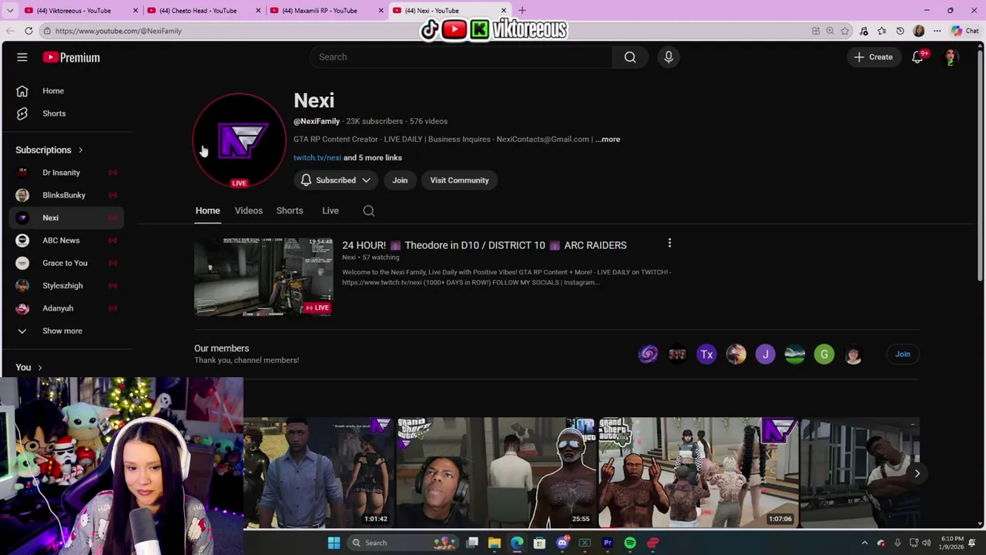Open the YouTube hamburger guide menu
The height and width of the screenshot is (555, 986).
(22, 58)
